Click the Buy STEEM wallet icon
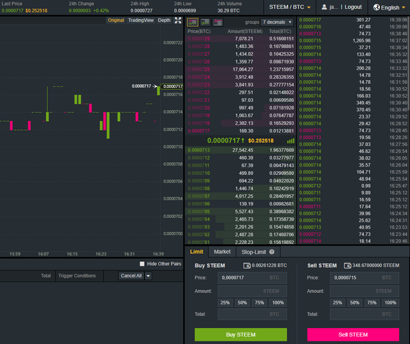 tap(247, 266)
